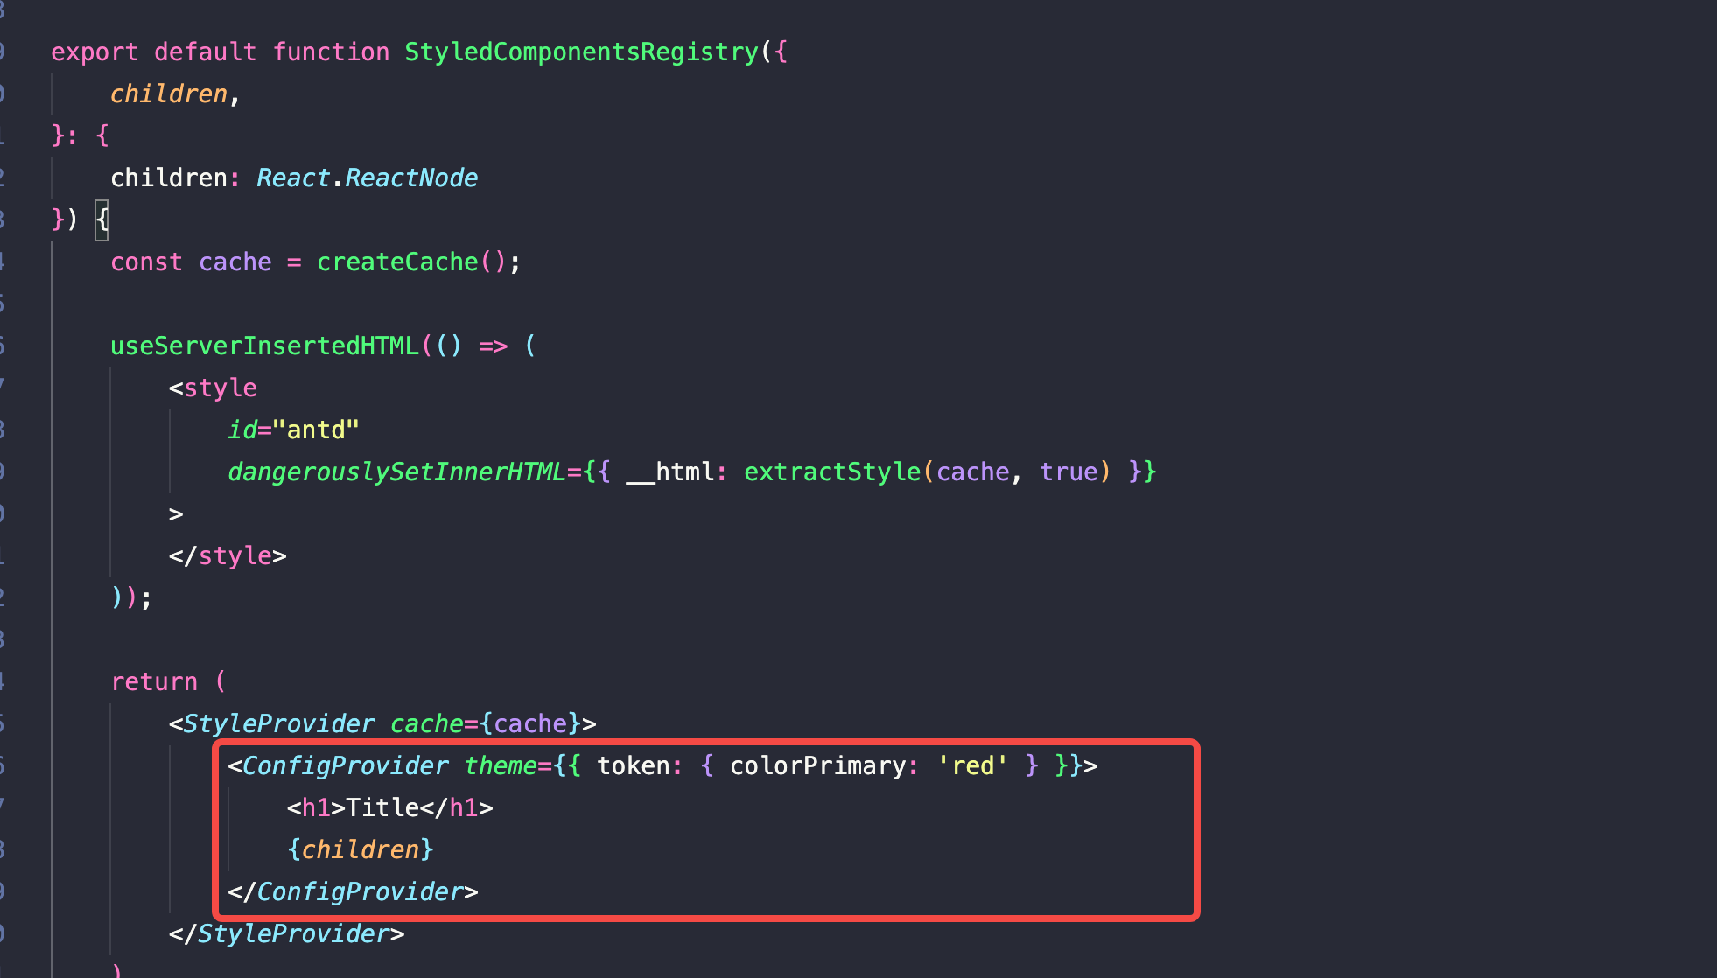Viewport: 1717px width, 978px height.
Task: Click the cache prop inside StyleProvider
Action: [426, 723]
